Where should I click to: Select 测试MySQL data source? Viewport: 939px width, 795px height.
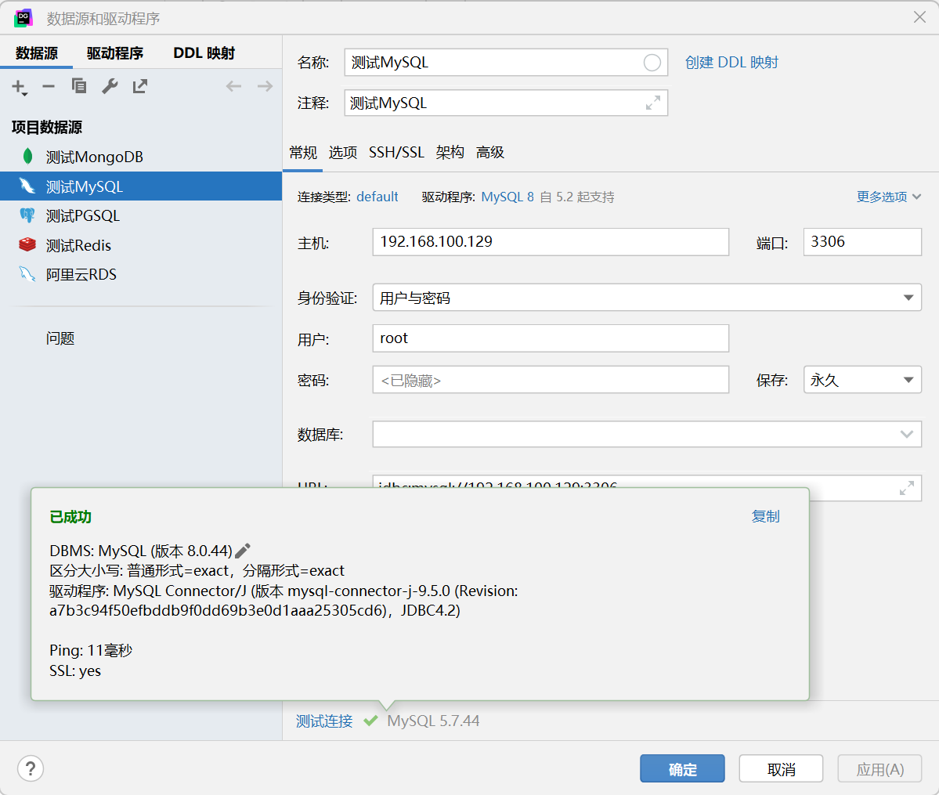click(x=141, y=186)
